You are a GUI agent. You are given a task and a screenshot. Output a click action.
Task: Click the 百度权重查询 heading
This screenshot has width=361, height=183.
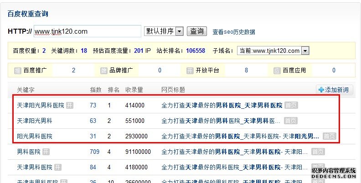click(28, 14)
